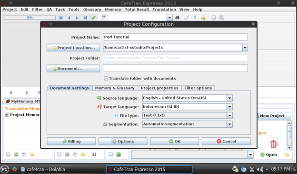
Task: Open the QA menu
Action: click(49, 10)
